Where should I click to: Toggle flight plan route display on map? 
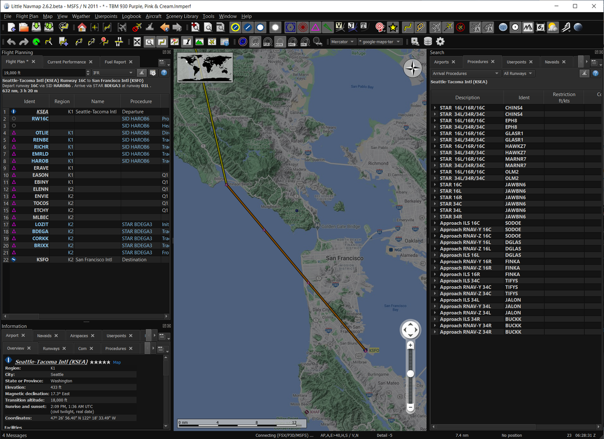[x=408, y=27]
